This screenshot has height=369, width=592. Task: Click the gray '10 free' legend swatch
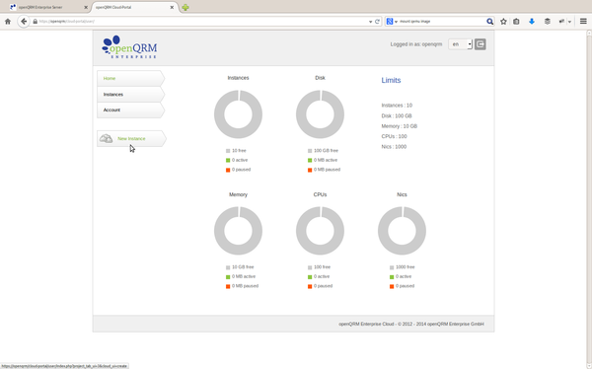228,151
